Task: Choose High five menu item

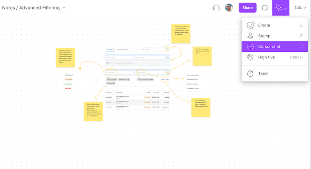Action: tap(275, 57)
